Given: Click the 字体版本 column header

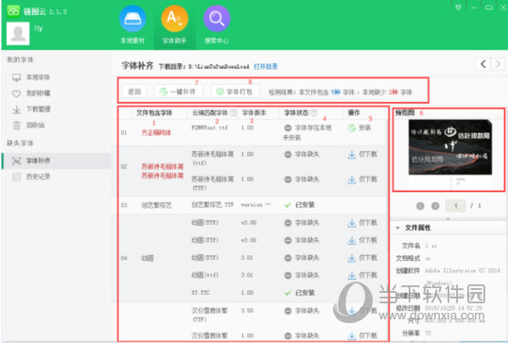Looking at the screenshot, I should point(254,112).
